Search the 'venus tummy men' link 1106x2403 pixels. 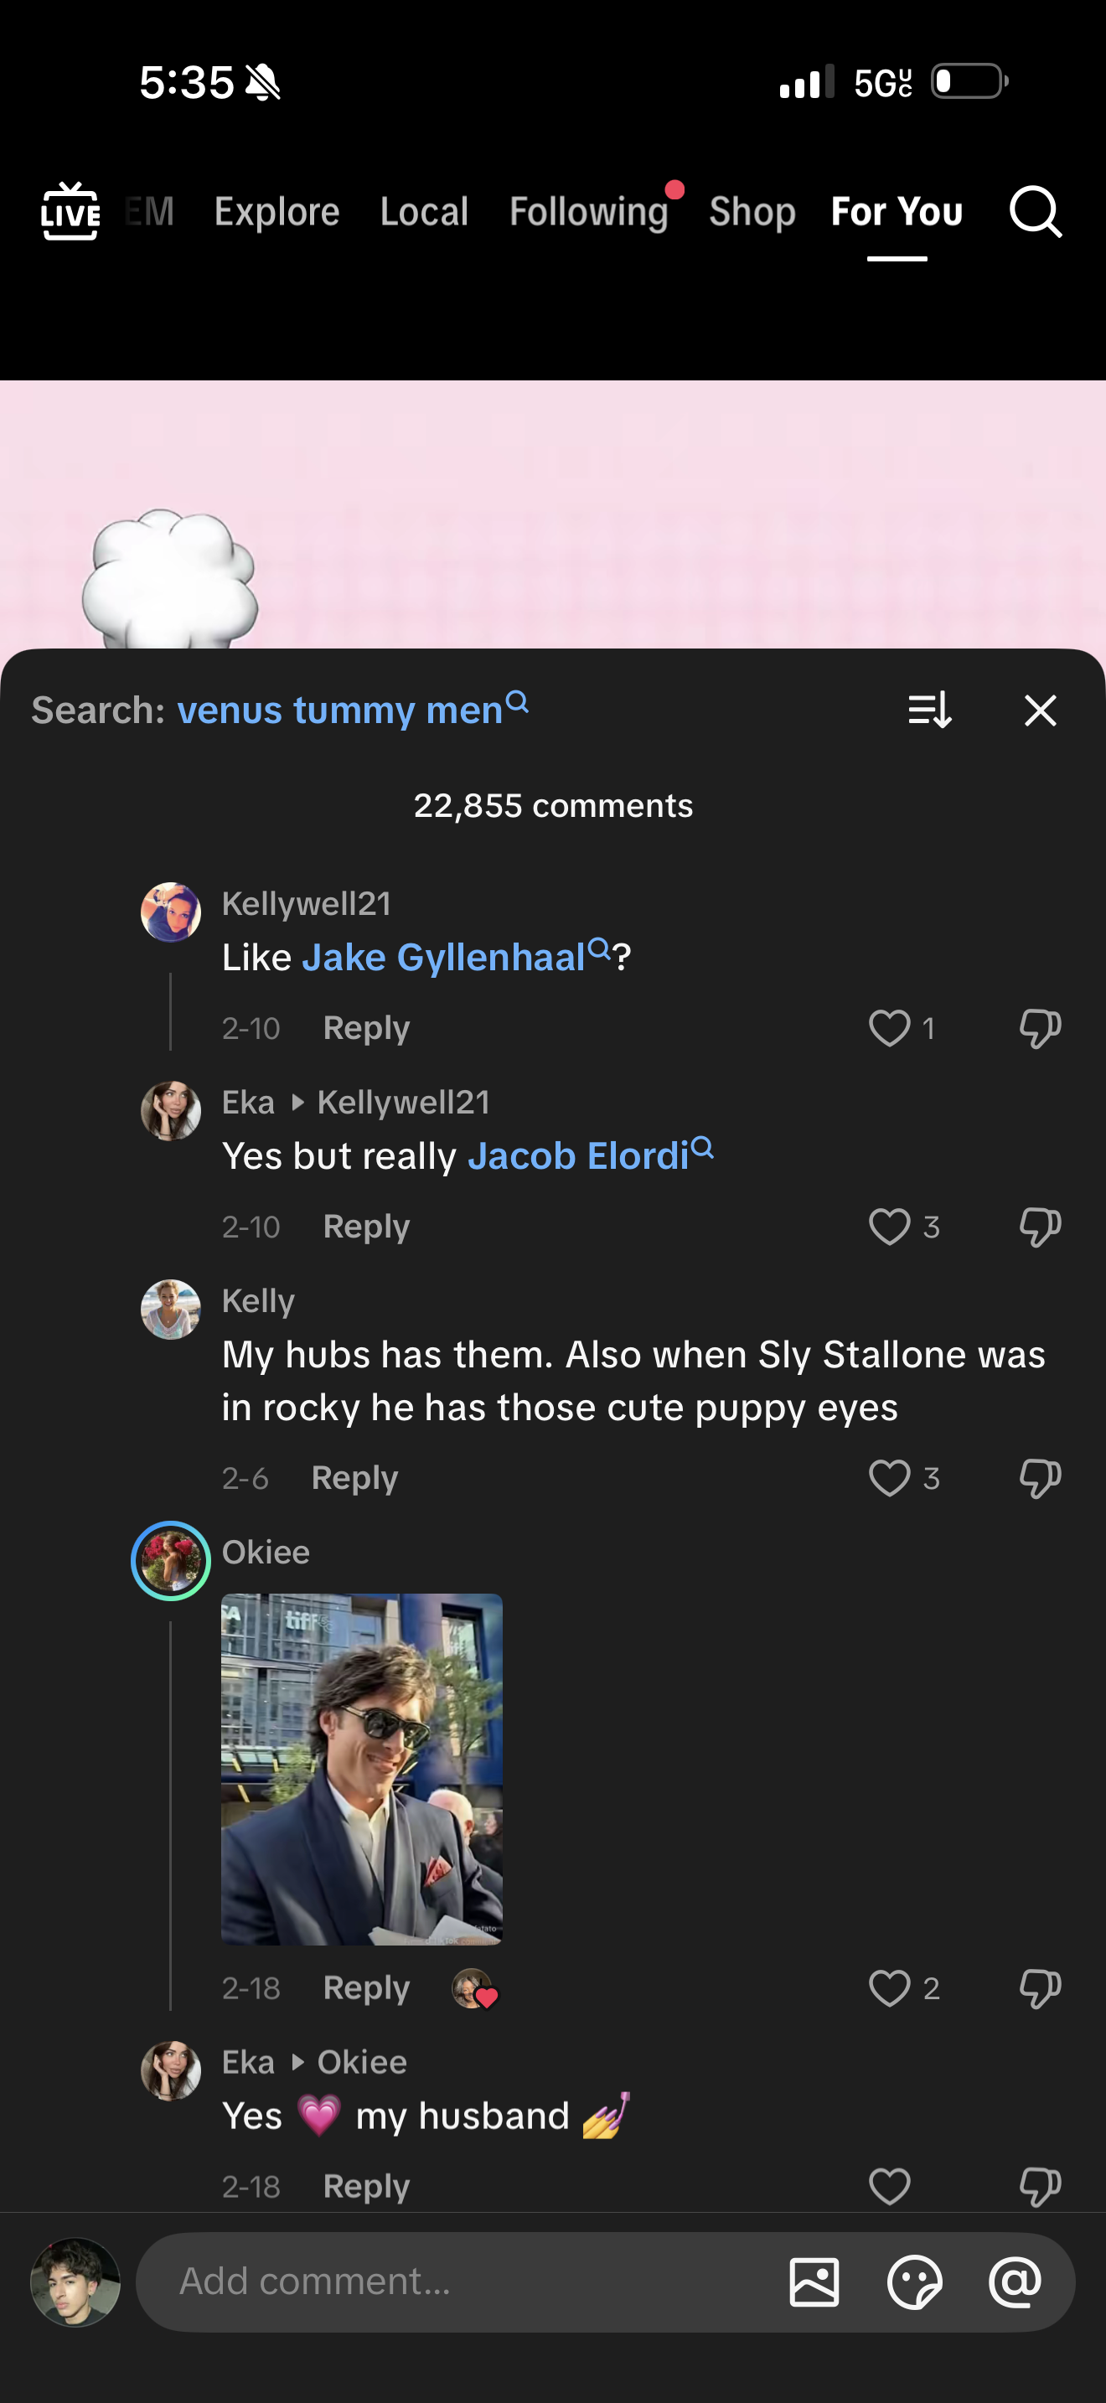(x=352, y=710)
